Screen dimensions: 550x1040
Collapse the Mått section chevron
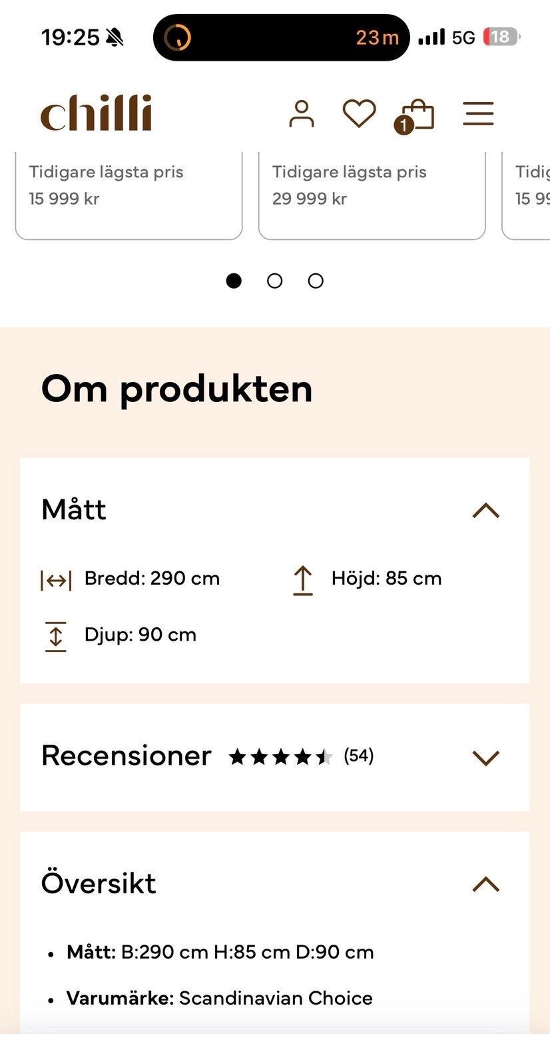pyautogui.click(x=485, y=511)
